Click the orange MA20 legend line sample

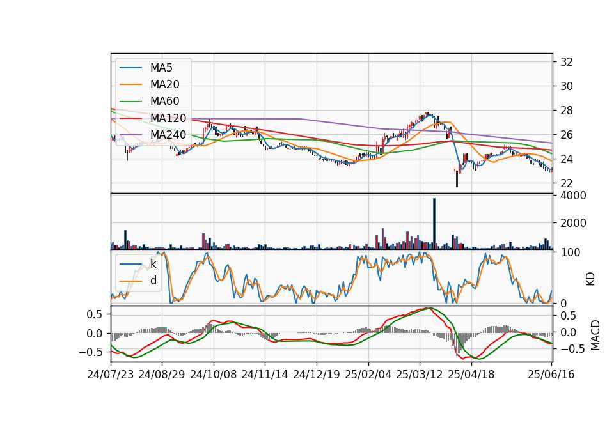click(130, 84)
